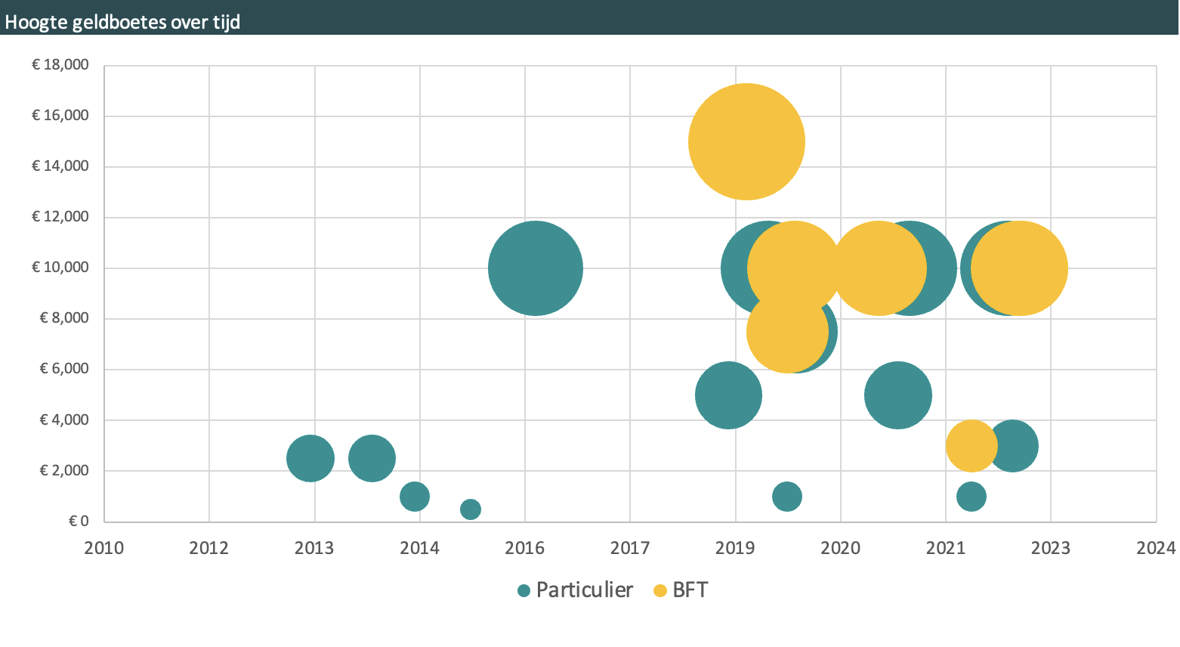Select the Particulier legend color marker
This screenshot has width=1180, height=647.
coord(524,591)
